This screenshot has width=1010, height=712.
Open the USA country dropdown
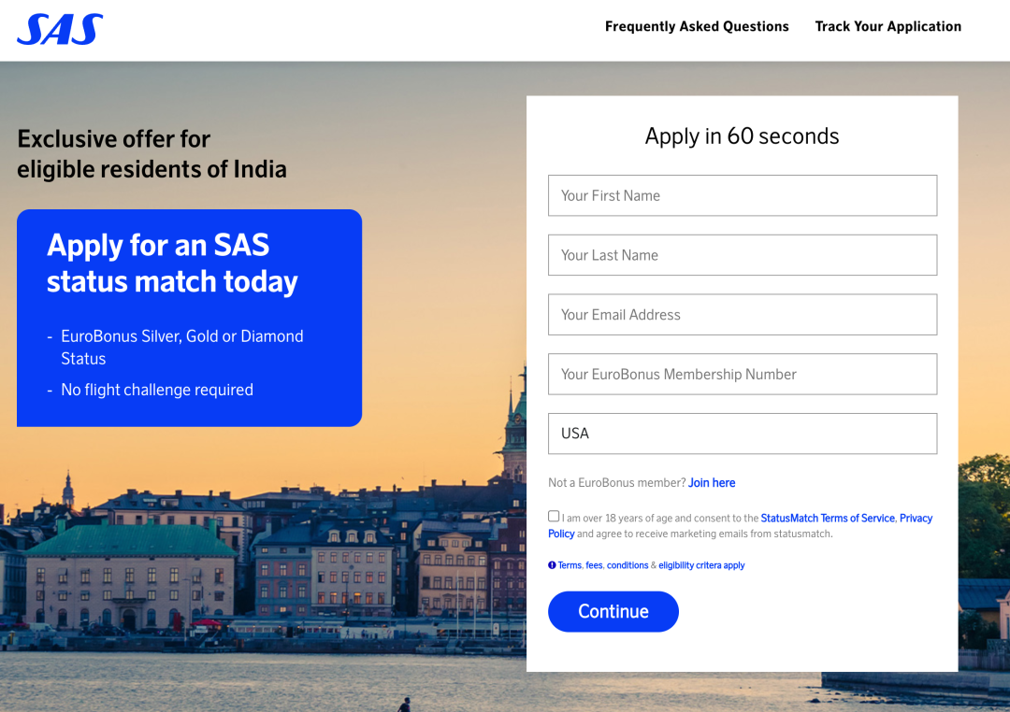click(x=742, y=434)
